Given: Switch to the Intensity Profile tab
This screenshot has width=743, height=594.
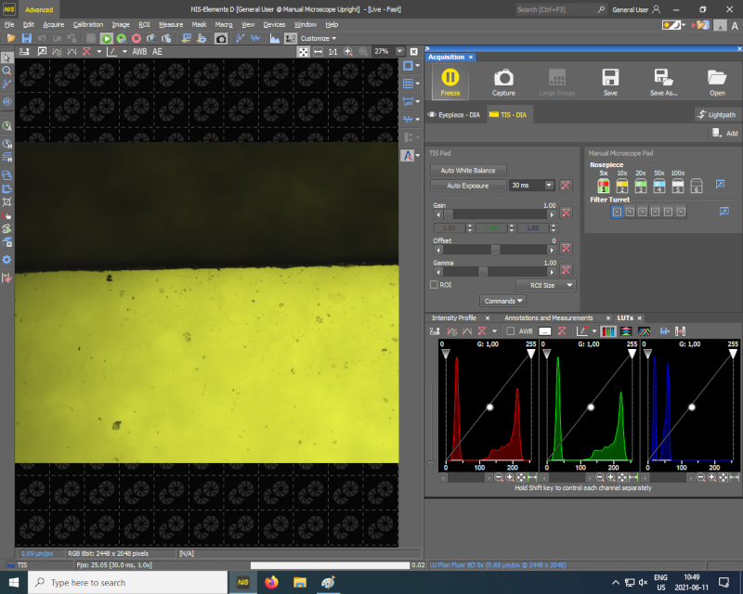Looking at the screenshot, I should pyautogui.click(x=454, y=317).
